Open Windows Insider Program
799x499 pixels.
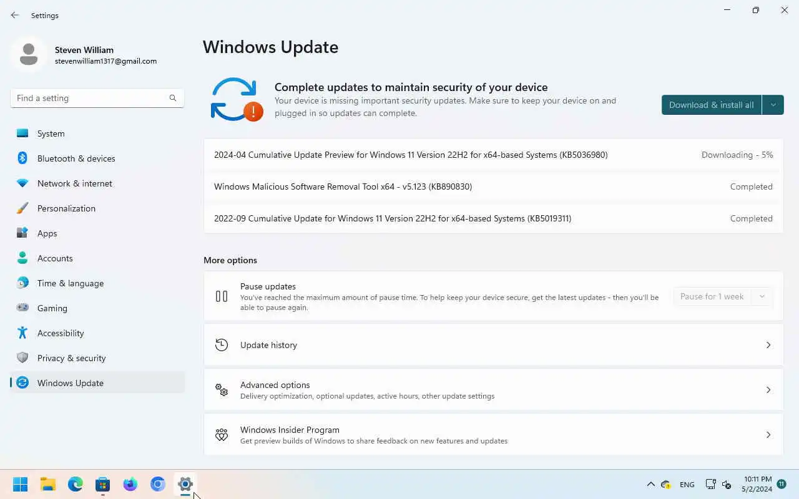493,435
